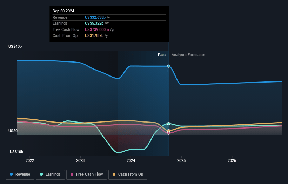The width and height of the screenshot is (288, 184).
Task: Click the Analysts Forecasts label
Action: [x=188, y=55]
